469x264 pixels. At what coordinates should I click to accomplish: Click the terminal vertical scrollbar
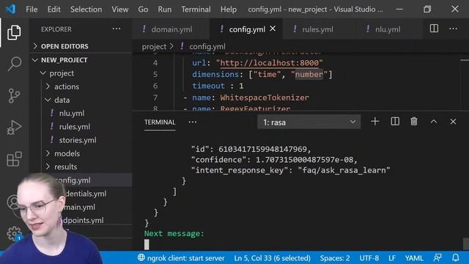(466, 243)
